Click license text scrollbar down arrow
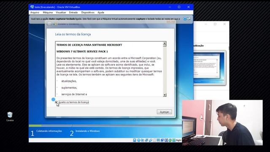Image resolution: width=270 pixels, height=152 pixels. click(x=165, y=95)
